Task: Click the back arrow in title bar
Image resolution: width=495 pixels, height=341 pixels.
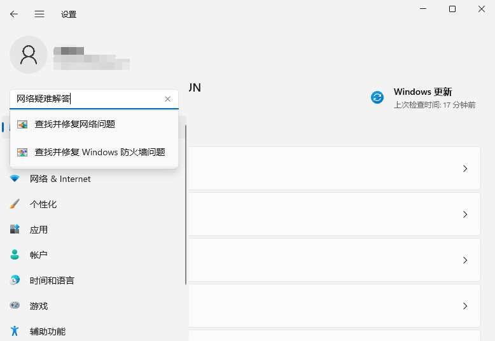Action: point(14,14)
